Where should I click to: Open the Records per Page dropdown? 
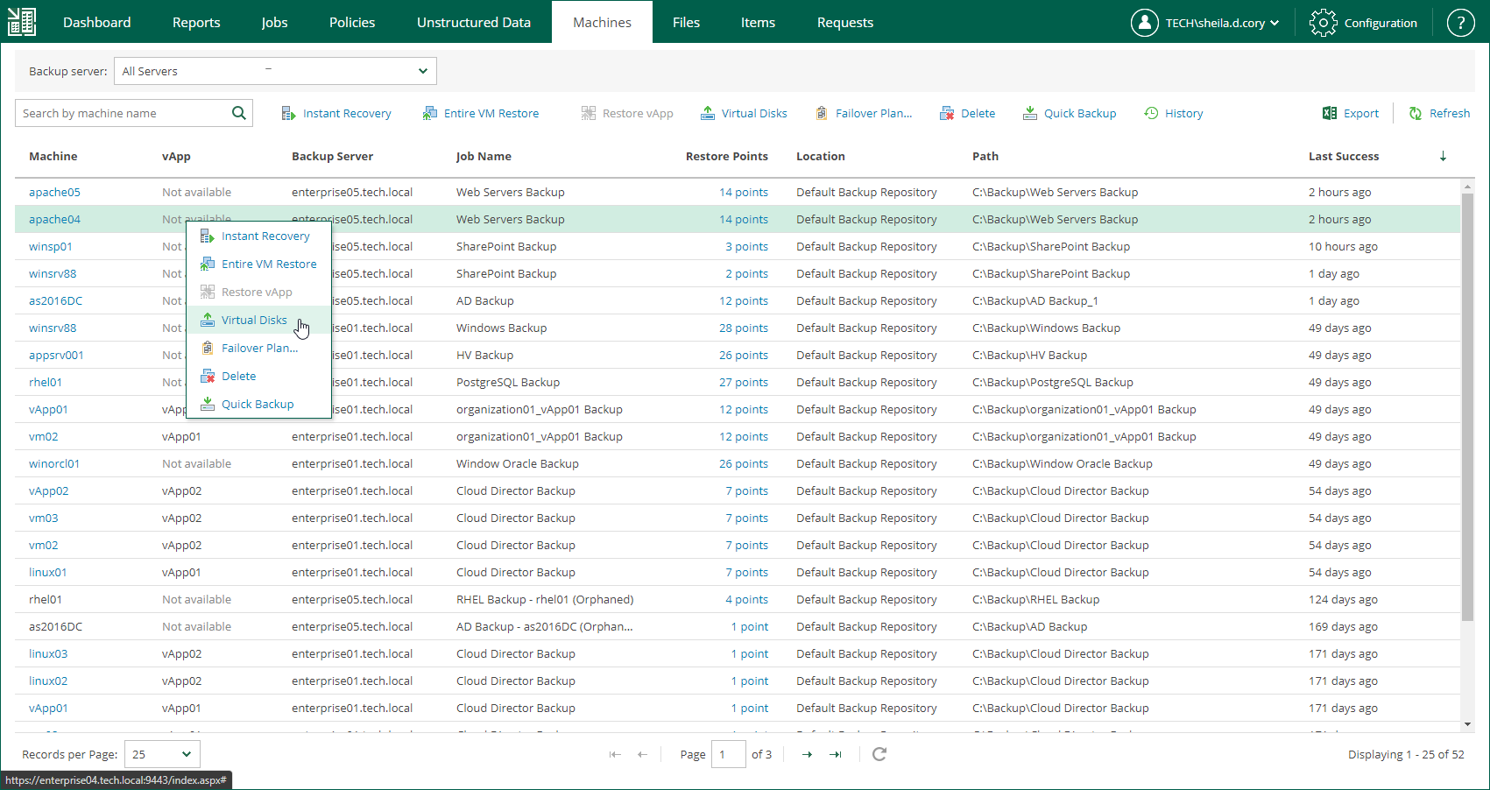click(163, 754)
